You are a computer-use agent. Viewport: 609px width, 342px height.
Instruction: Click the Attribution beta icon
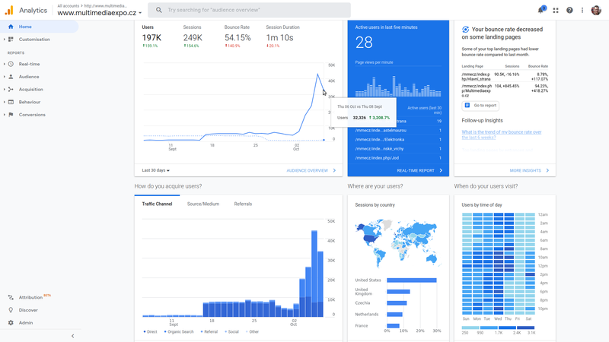[11, 297]
